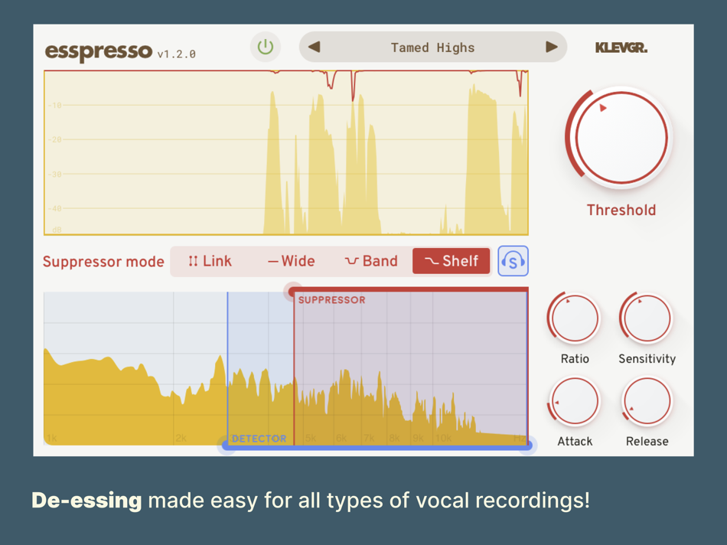
Task: Click the right blue detector range handle
Action: click(528, 445)
